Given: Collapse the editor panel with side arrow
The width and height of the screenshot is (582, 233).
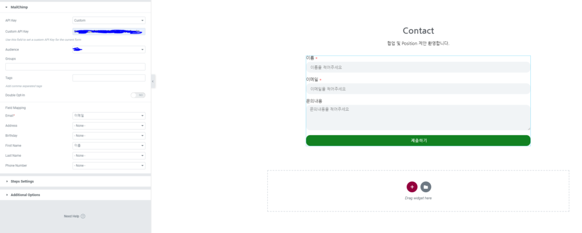Looking at the screenshot, I should pyautogui.click(x=153, y=81).
